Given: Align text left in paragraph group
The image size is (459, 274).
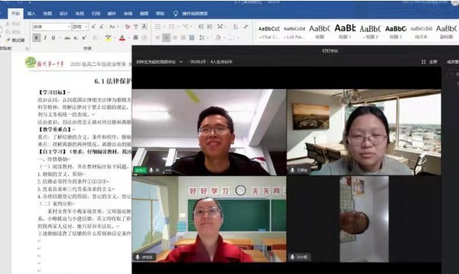Looking at the screenshot, I should pyautogui.click(x=157, y=38).
